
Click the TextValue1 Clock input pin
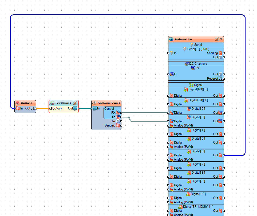coord(49,108)
